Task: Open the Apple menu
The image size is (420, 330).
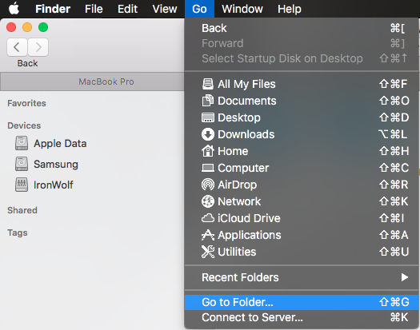Action: [x=14, y=9]
